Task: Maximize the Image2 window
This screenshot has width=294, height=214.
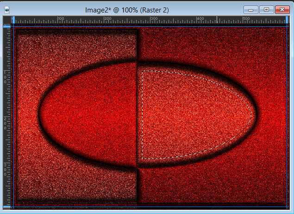Action: (x=266, y=10)
